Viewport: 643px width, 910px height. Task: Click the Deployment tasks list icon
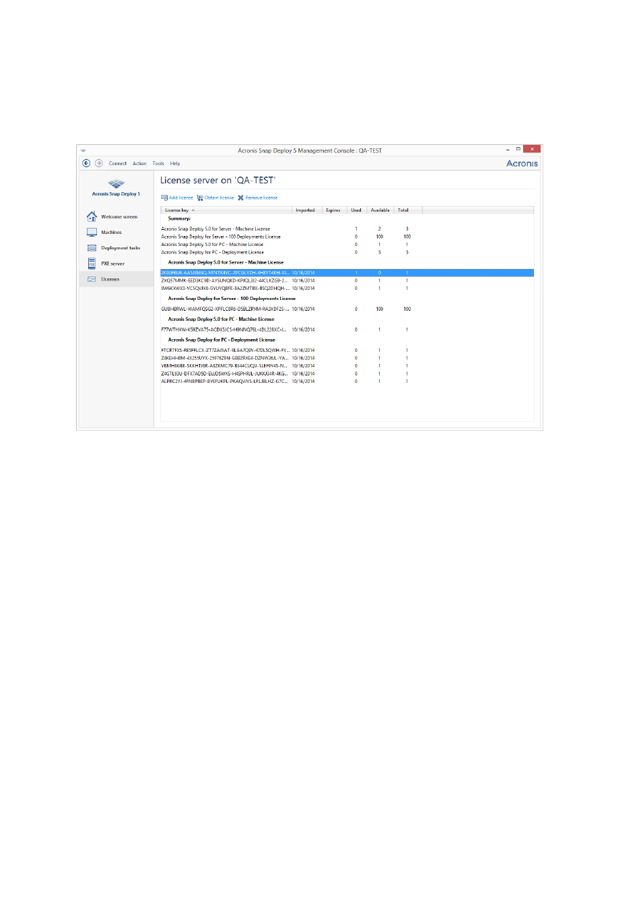tap(92, 248)
